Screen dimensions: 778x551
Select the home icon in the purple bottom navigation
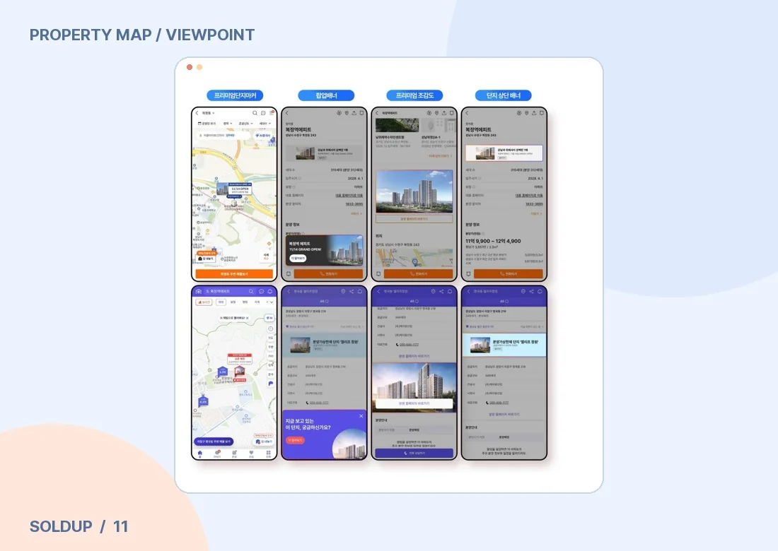pos(200,453)
